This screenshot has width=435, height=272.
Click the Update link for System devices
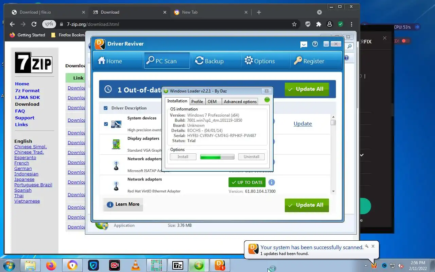click(303, 124)
